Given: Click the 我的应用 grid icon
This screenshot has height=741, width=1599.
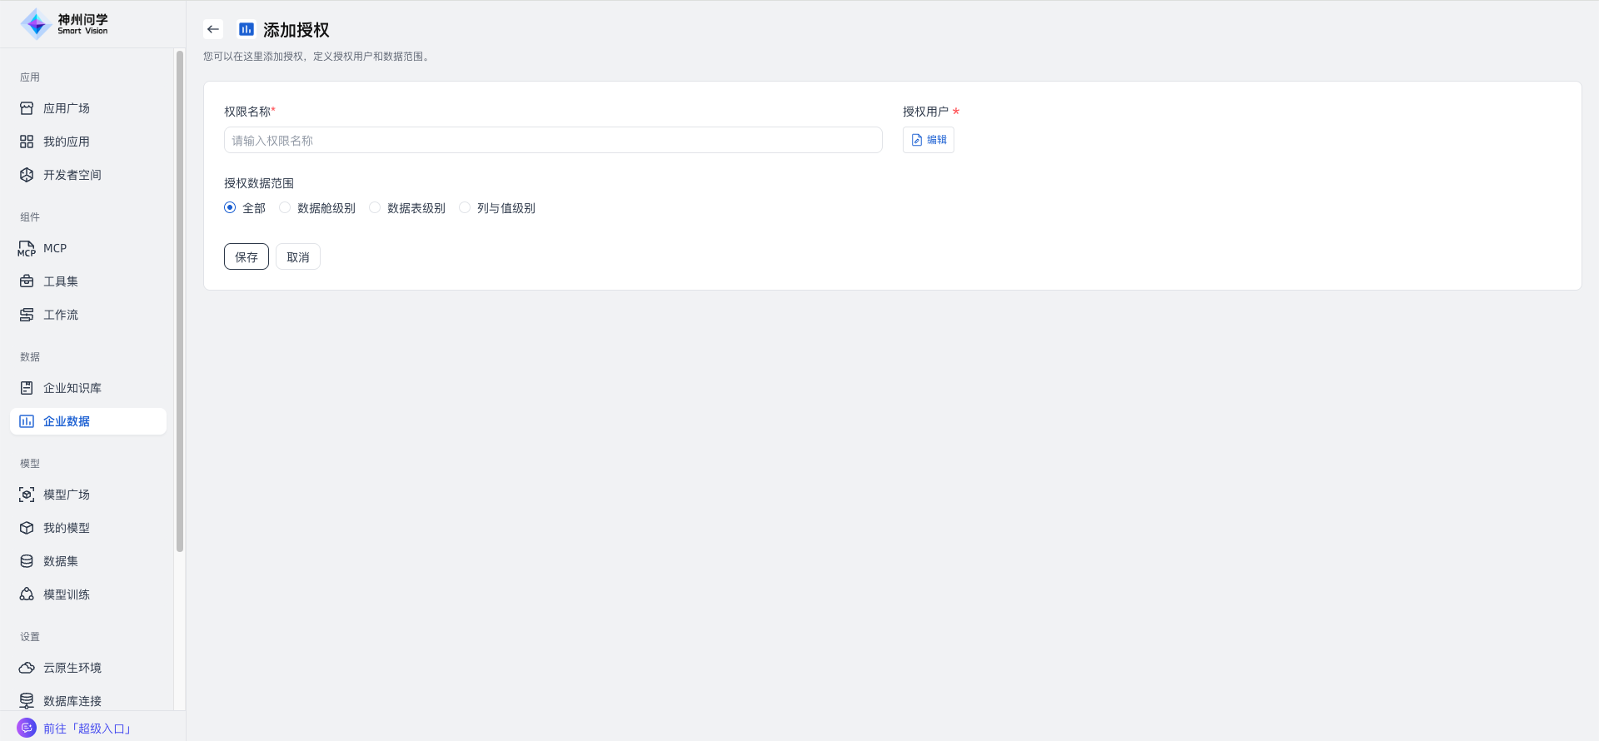Looking at the screenshot, I should tap(27, 142).
